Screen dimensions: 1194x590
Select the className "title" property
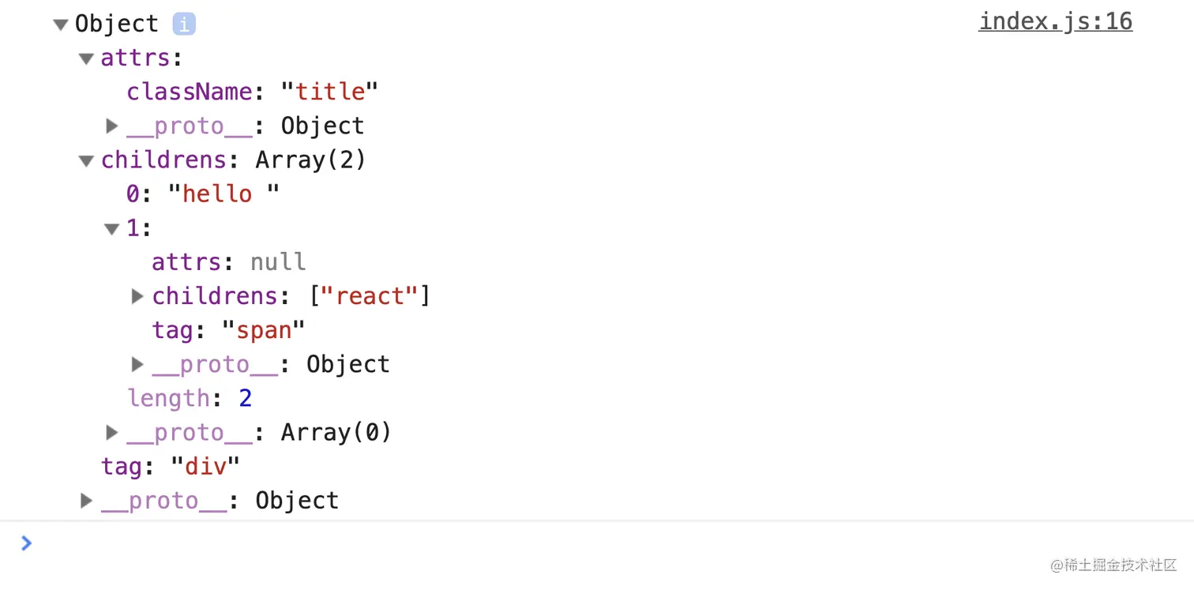point(253,92)
